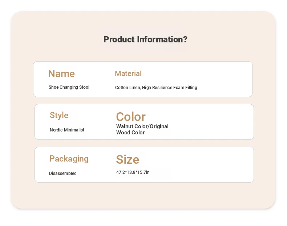
Task: Click empty area of the Style/Color card
Action: [210, 122]
